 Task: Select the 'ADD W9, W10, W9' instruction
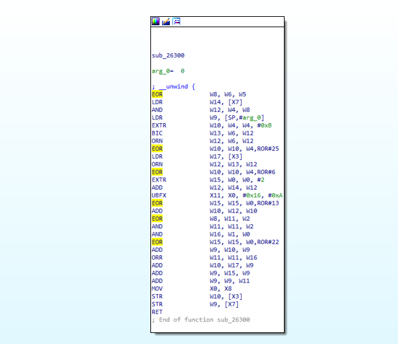201,250
